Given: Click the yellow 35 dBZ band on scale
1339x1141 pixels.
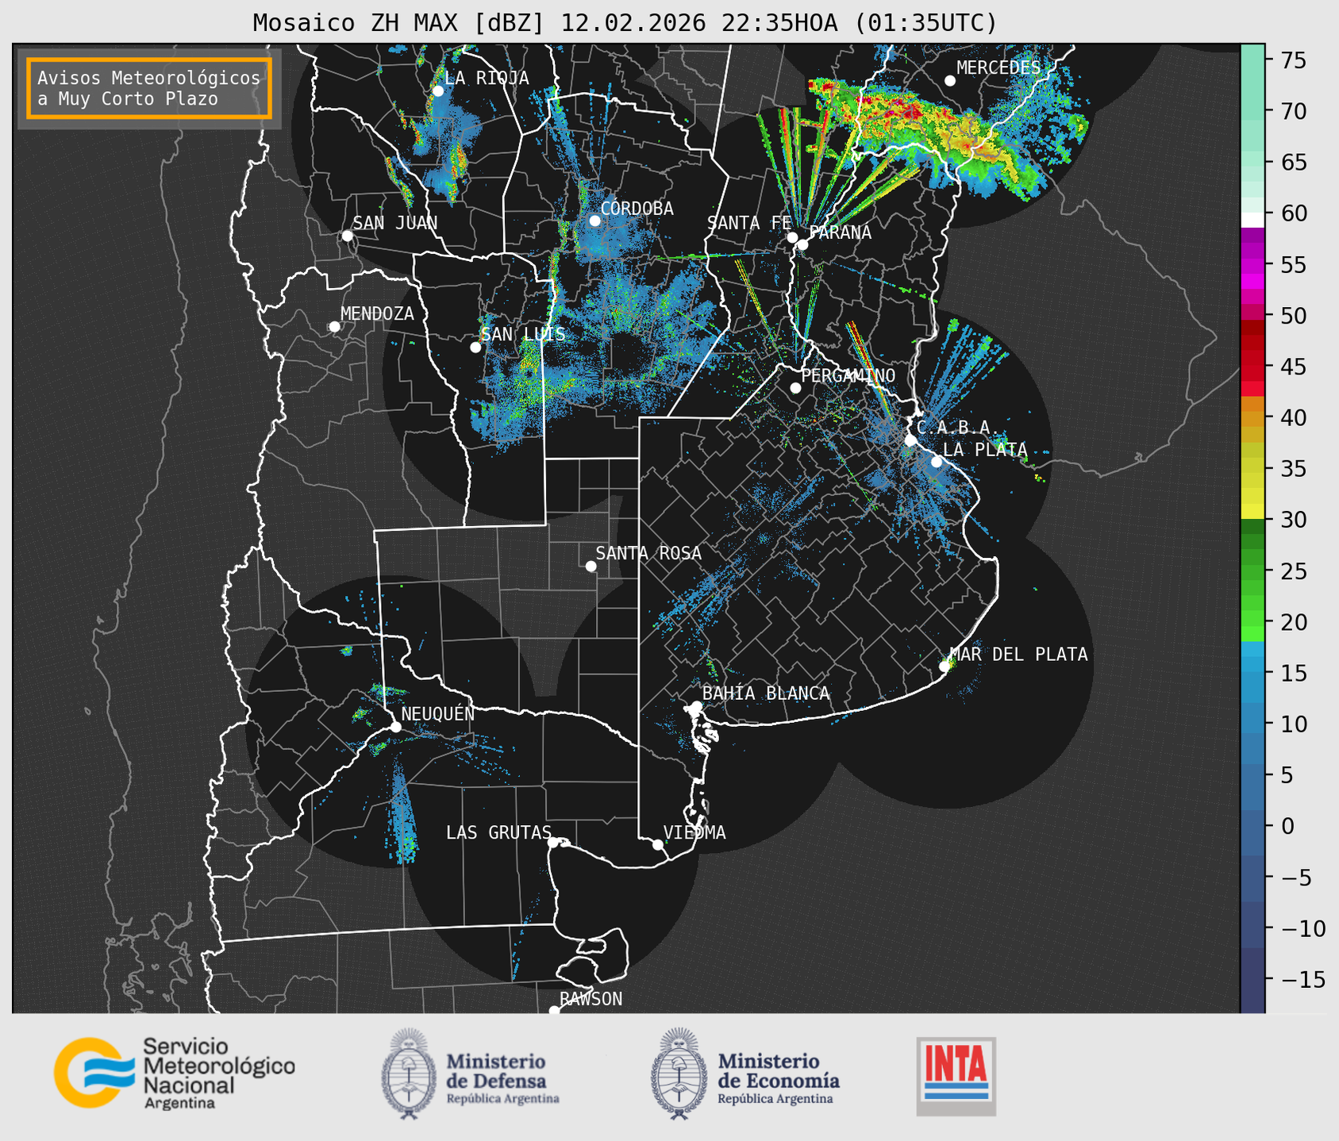Looking at the screenshot, I should pos(1252,470).
